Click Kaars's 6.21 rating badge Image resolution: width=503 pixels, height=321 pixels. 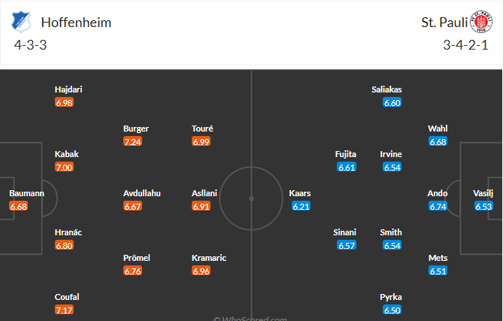(x=300, y=206)
